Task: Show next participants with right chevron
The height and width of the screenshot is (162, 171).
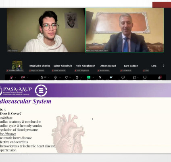Action: tap(163, 66)
